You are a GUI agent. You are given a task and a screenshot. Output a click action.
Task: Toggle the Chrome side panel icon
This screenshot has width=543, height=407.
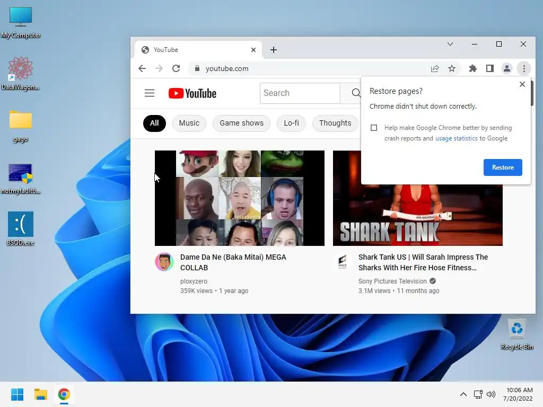click(489, 68)
